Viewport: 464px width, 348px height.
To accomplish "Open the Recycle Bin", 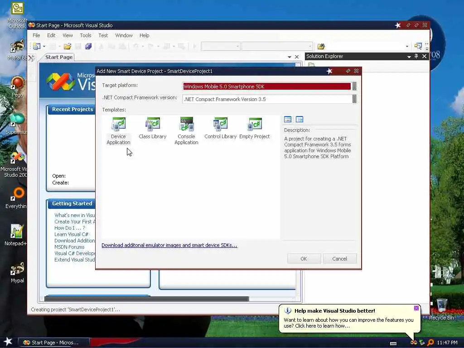I will (441, 309).
